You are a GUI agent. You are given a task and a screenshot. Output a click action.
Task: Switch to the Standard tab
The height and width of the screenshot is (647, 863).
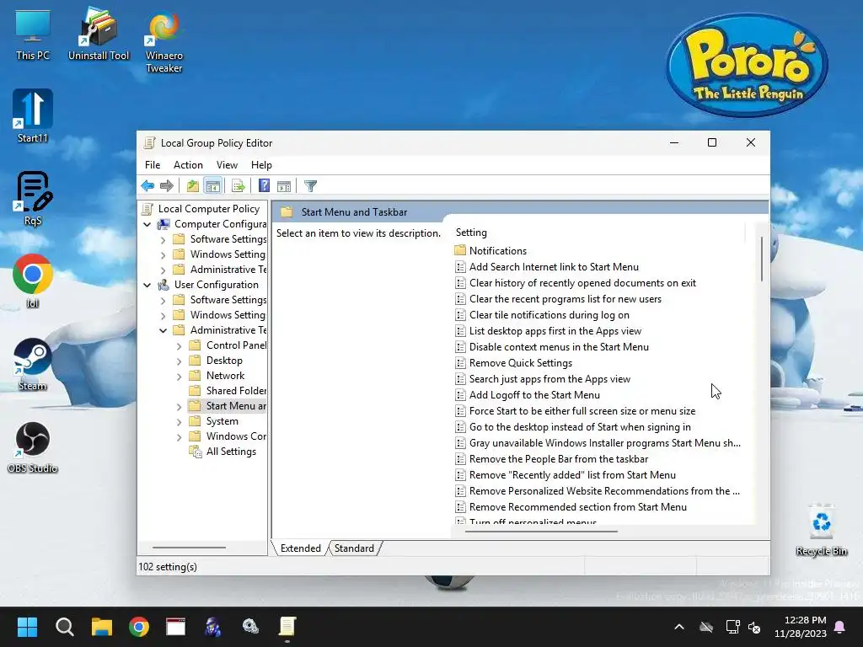click(x=354, y=548)
